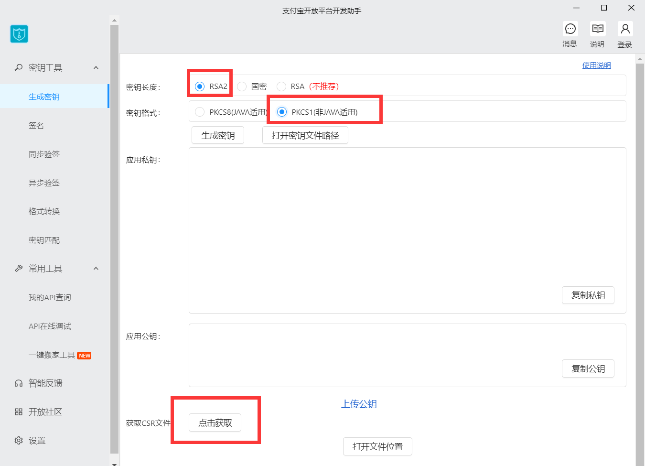Choose PKCS8(JAVA适用) key format
The height and width of the screenshot is (466, 645).
coord(200,112)
